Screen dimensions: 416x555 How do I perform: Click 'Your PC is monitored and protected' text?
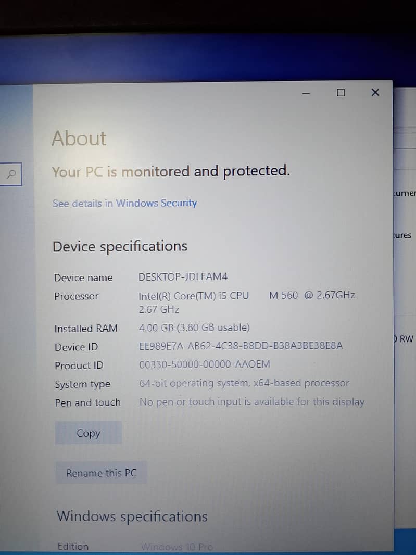pyautogui.click(x=171, y=172)
